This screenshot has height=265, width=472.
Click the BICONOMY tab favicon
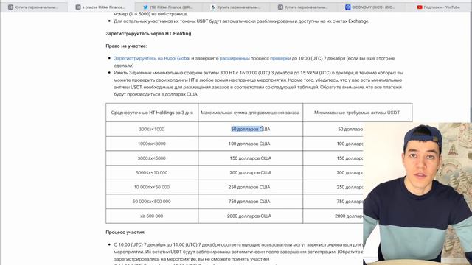(348, 7)
